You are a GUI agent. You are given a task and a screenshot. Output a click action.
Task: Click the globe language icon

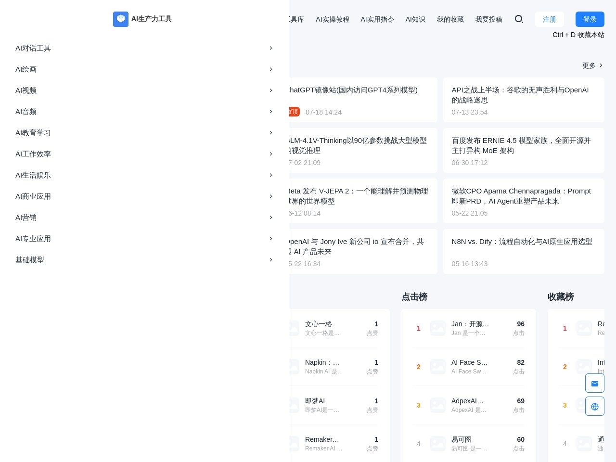click(595, 407)
